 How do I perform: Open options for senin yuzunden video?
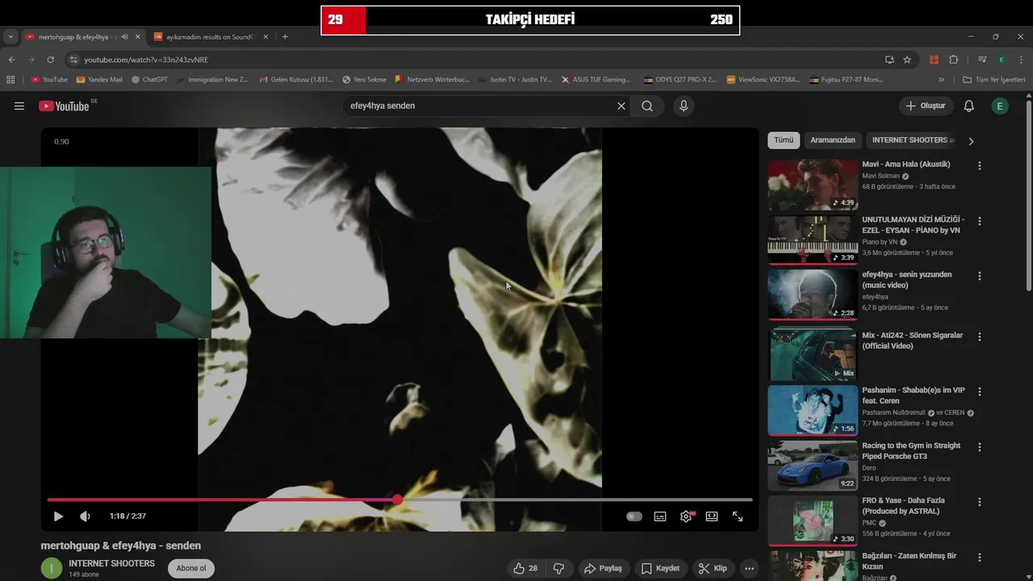pos(980,276)
